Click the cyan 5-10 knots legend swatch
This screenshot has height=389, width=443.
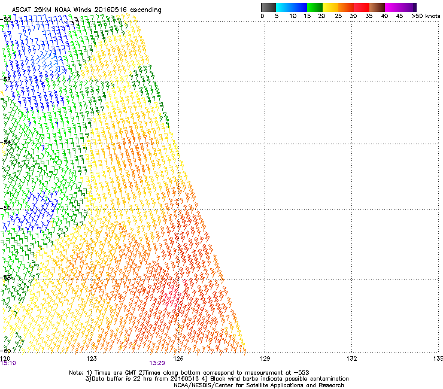click(x=284, y=7)
